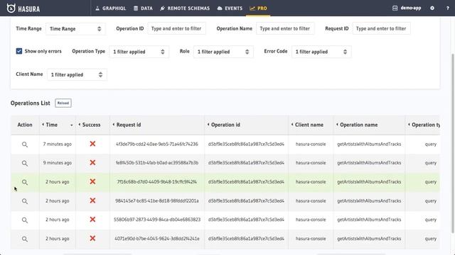The image size is (455, 255).
Task: Select request id starting 7f16c68b
Action: 157,182
